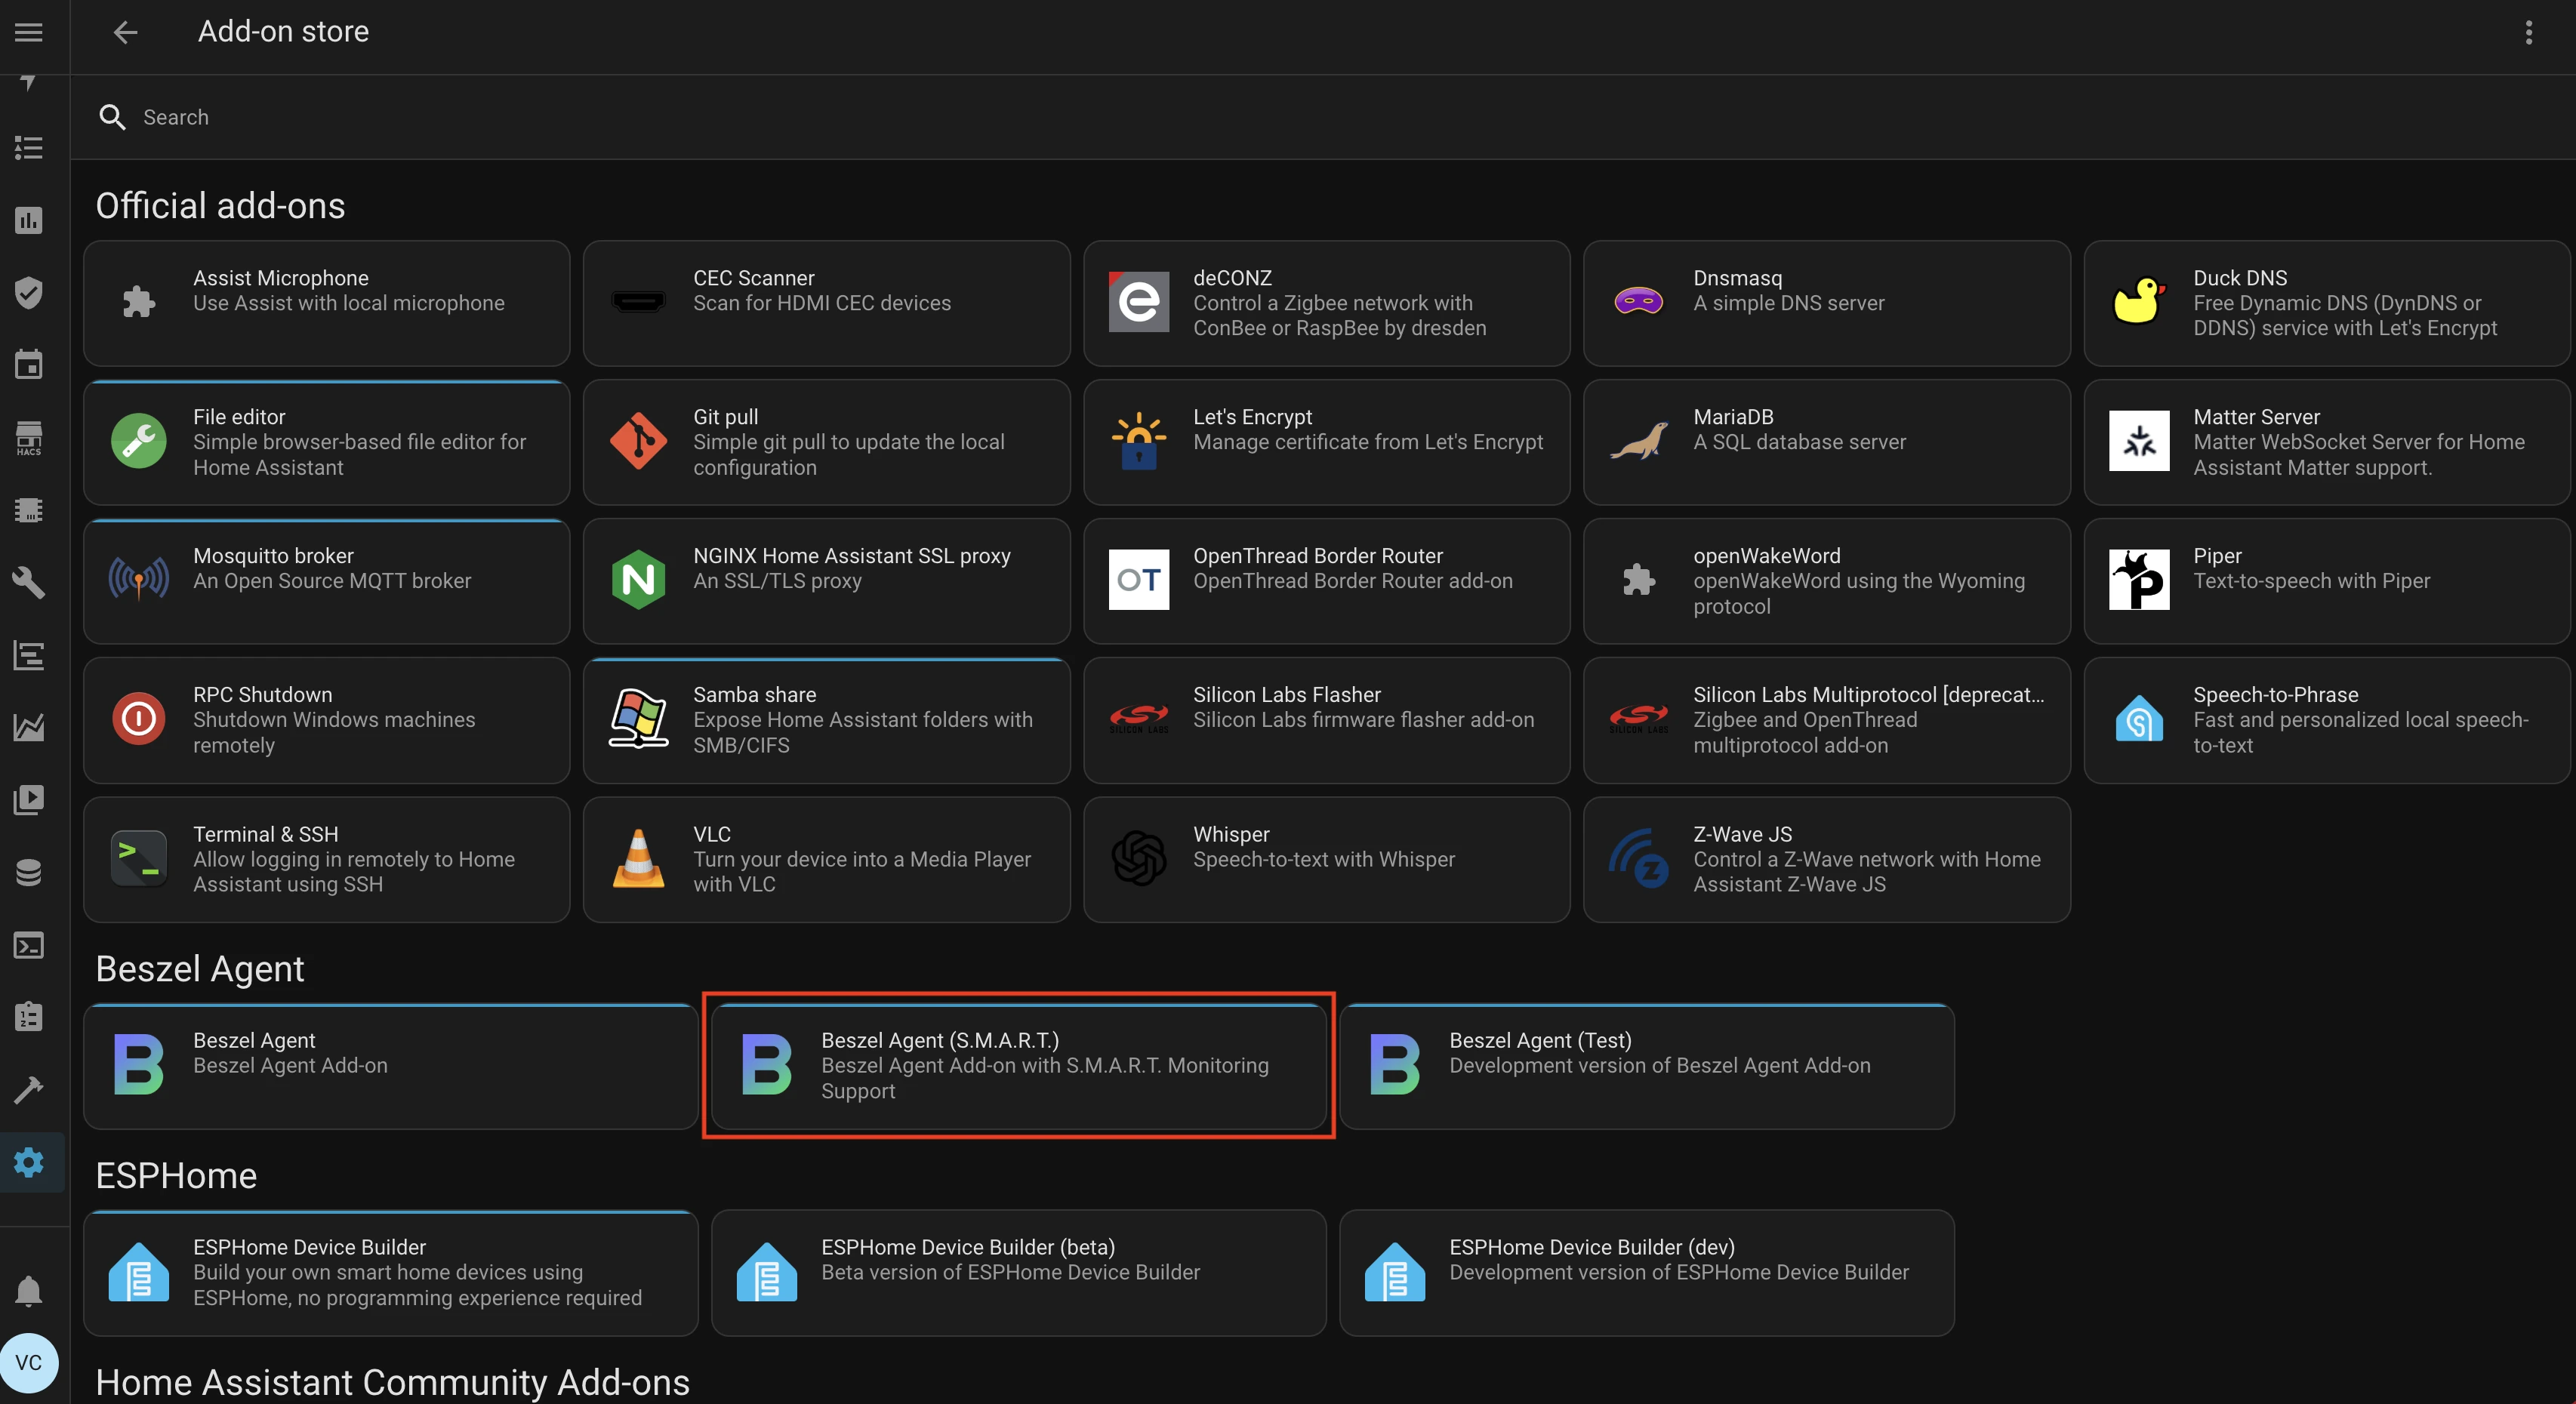Open the sidebar hamburger menu
Image resolution: width=2576 pixels, height=1404 pixels.
point(28,32)
